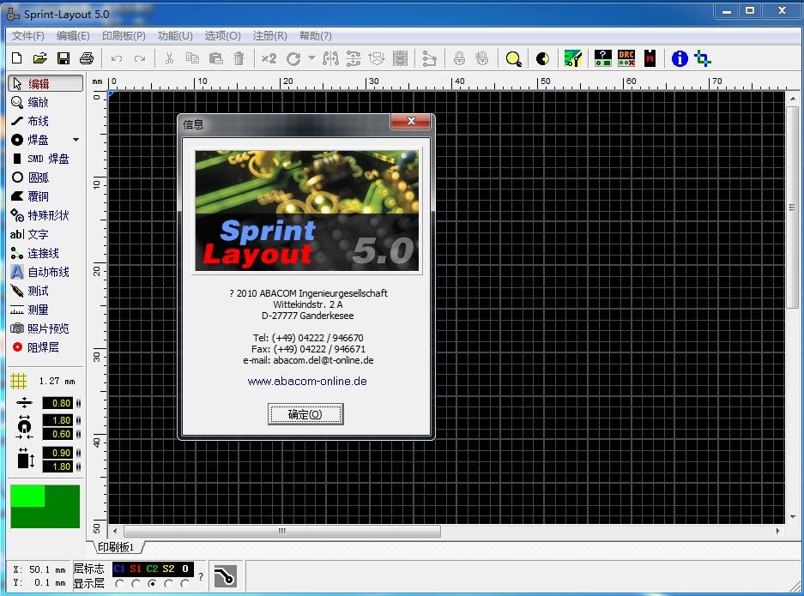Delete with the trash can icon
The width and height of the screenshot is (804, 596).
[x=239, y=58]
